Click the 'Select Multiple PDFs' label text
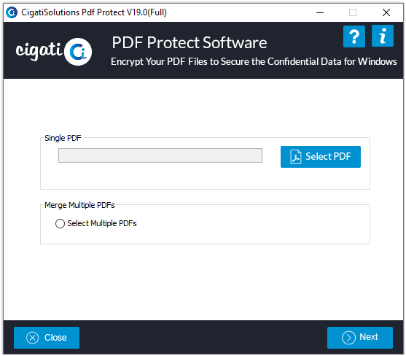The width and height of the screenshot is (406, 356). pos(102,223)
